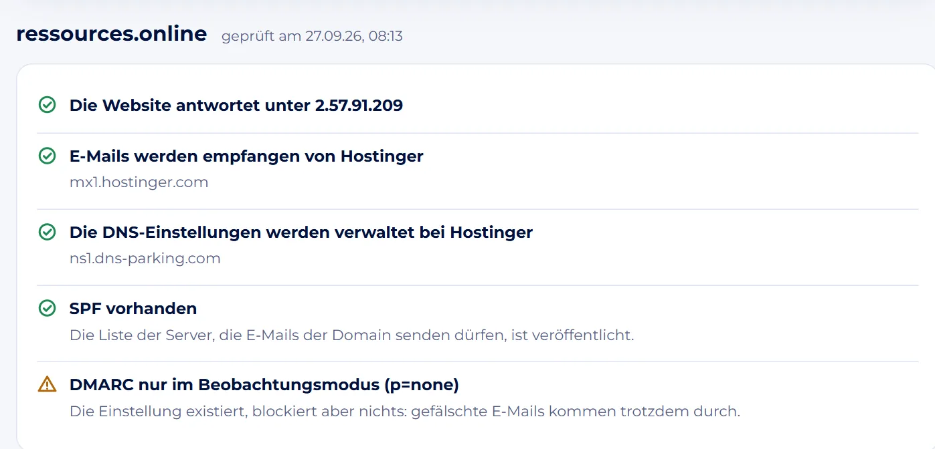The width and height of the screenshot is (935, 449).
Task: Click the mx1.hostinger.com mail server text
Action: pyautogui.click(x=139, y=182)
